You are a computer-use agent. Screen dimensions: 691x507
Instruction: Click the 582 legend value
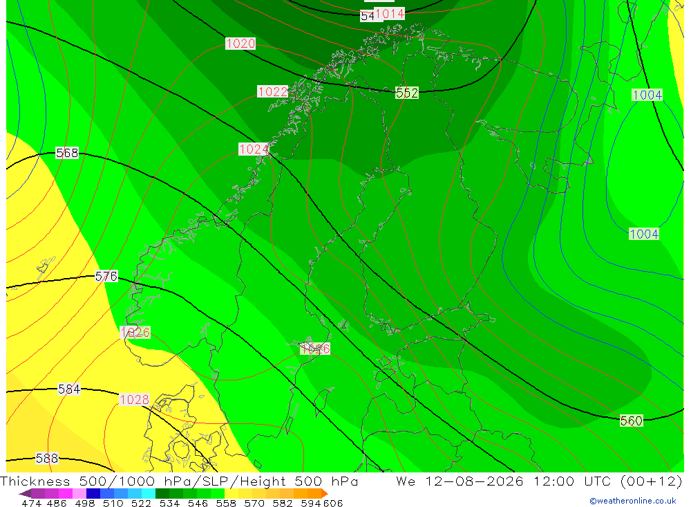coord(283,503)
